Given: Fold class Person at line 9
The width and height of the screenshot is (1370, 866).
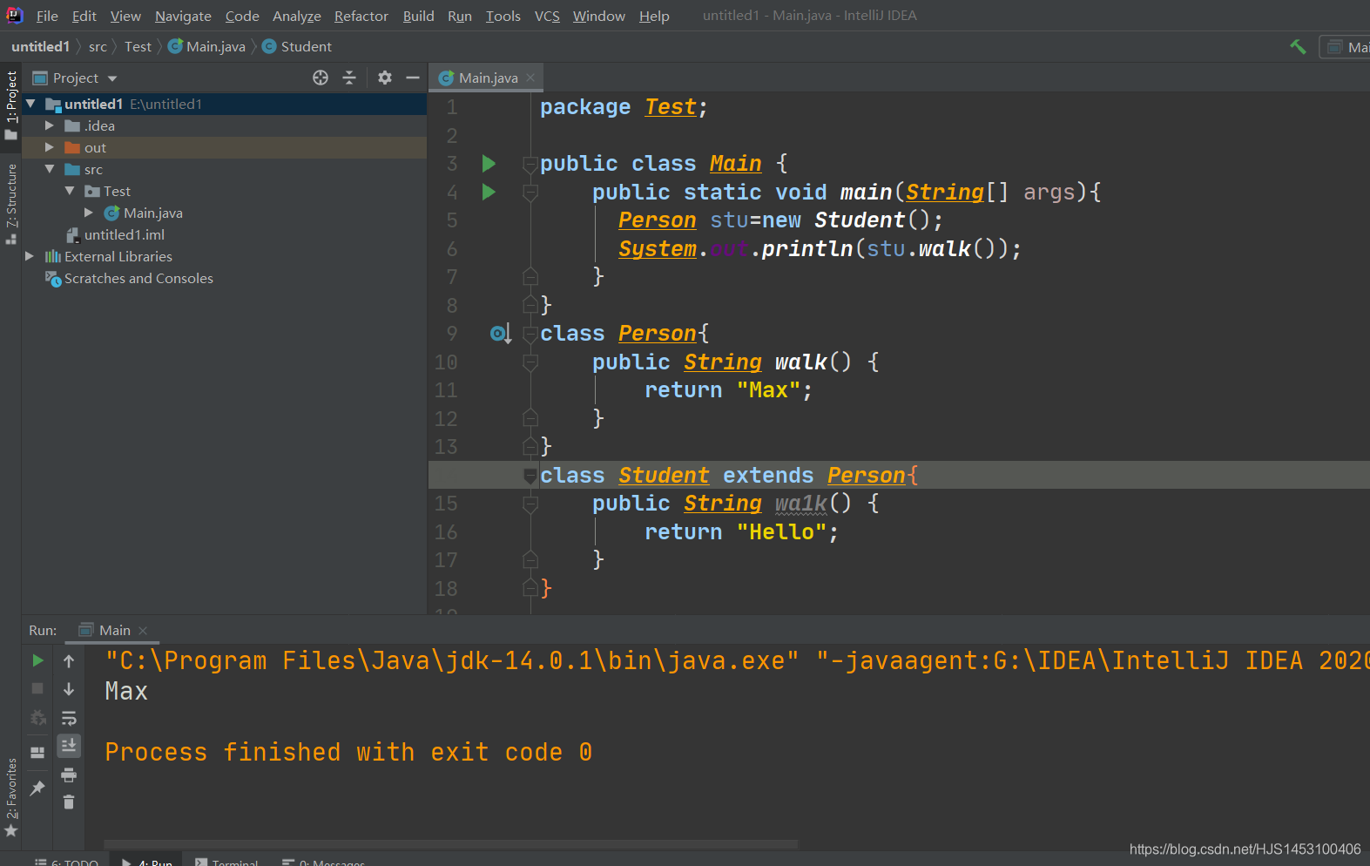Looking at the screenshot, I should pos(530,334).
